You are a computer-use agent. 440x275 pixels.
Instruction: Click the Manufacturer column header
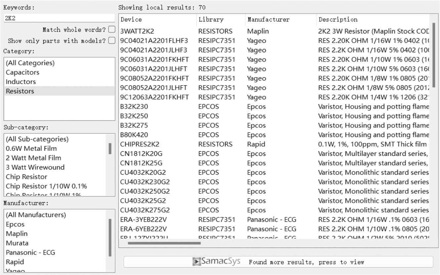(x=268, y=20)
